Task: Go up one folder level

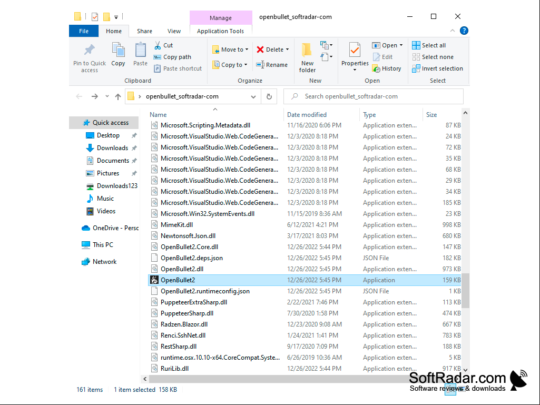Action: [118, 97]
